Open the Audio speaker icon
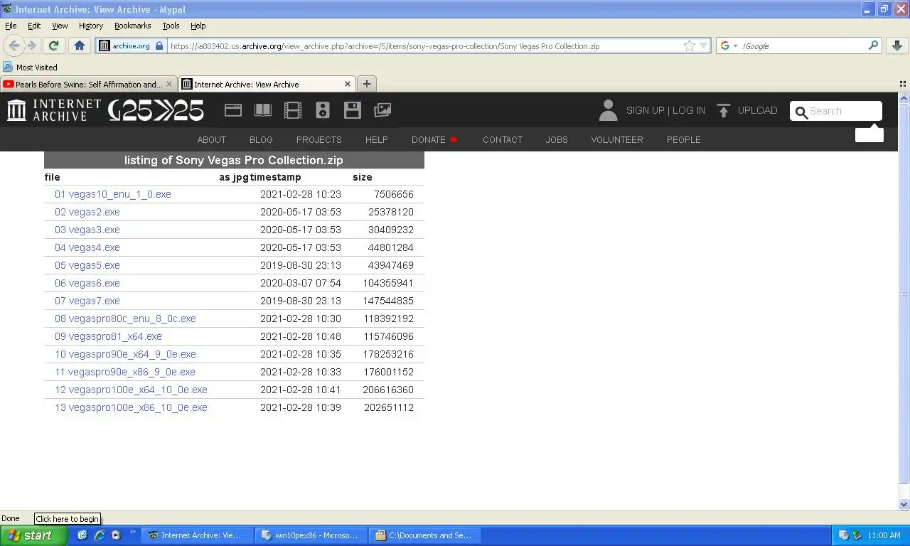The width and height of the screenshot is (910, 546). pos(323,110)
